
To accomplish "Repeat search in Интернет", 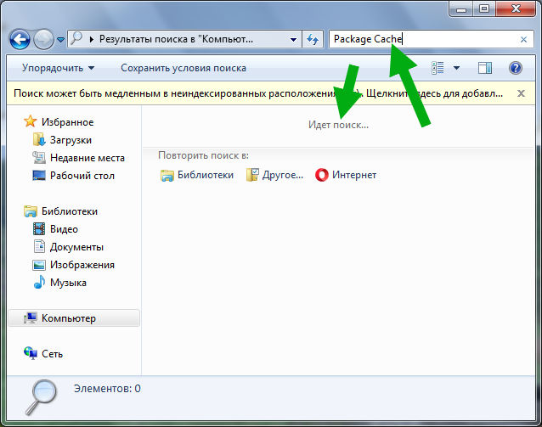I will pyautogui.click(x=354, y=175).
